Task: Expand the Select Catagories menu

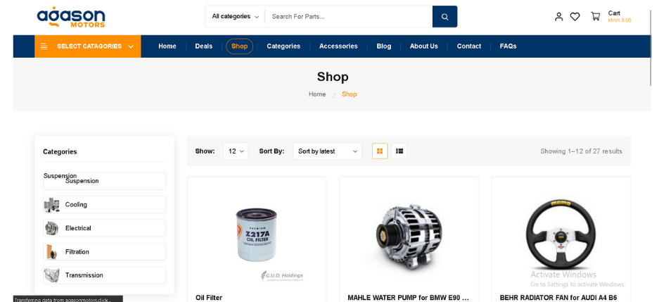Action: pos(87,46)
